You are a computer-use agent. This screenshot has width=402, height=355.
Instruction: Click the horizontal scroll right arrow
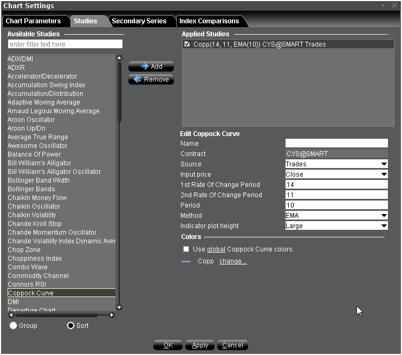click(x=112, y=315)
